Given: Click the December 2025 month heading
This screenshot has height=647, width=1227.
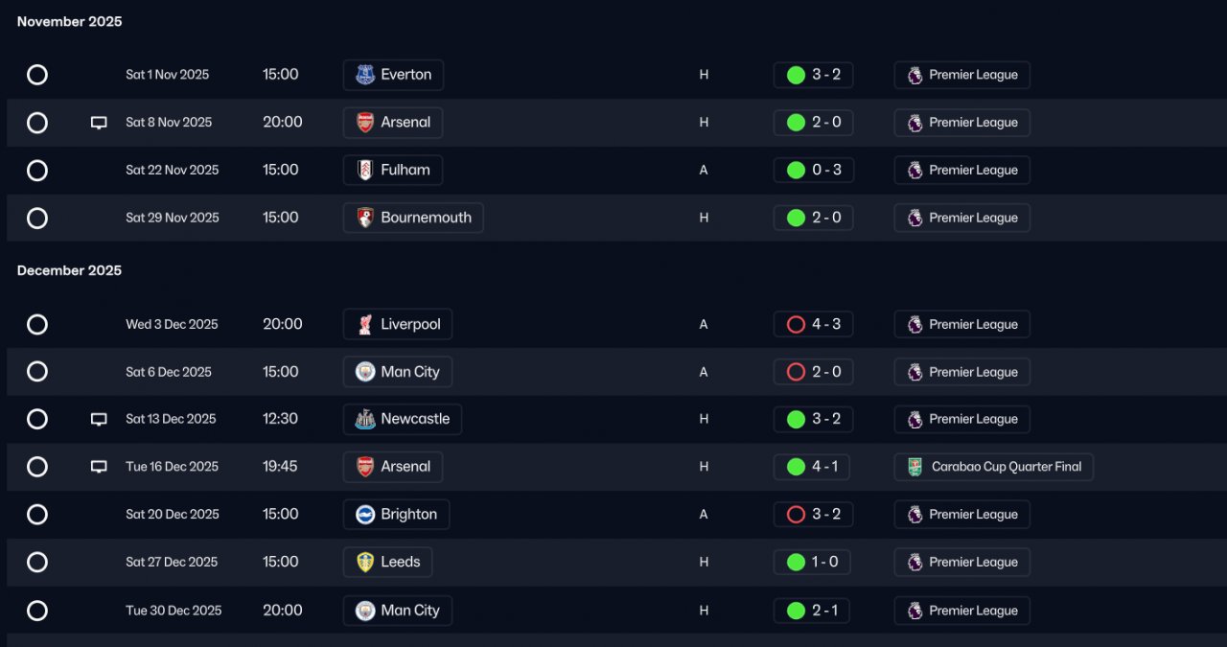Looking at the screenshot, I should (70, 270).
